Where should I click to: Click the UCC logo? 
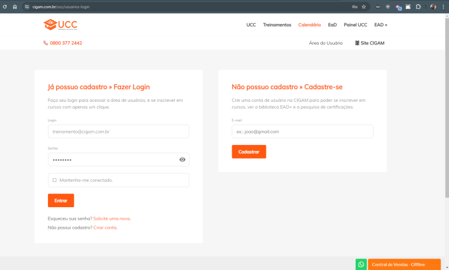point(60,25)
